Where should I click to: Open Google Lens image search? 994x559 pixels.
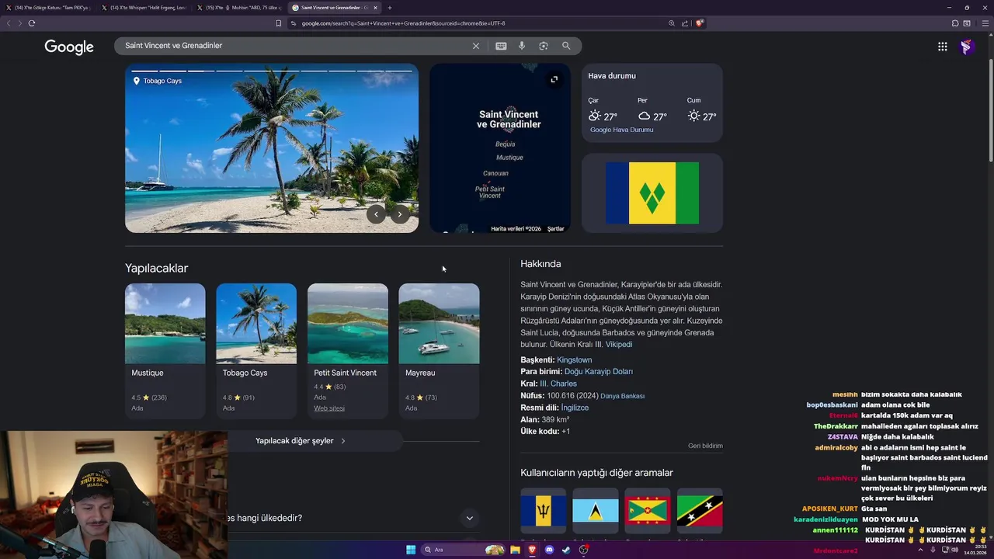coord(544,46)
